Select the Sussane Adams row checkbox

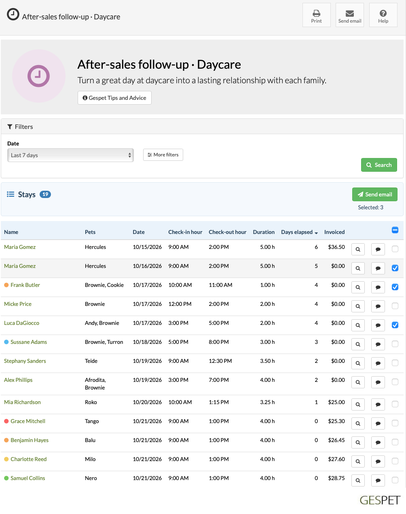pyautogui.click(x=395, y=344)
